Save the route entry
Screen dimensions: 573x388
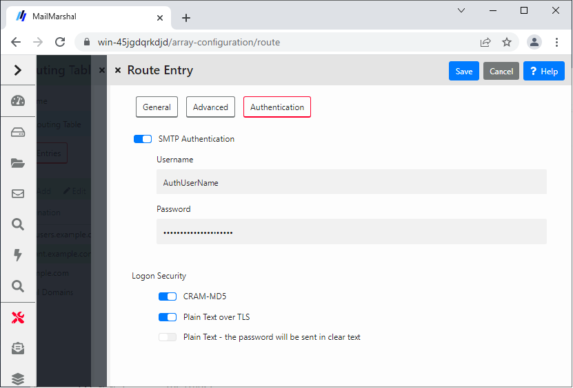click(x=464, y=71)
